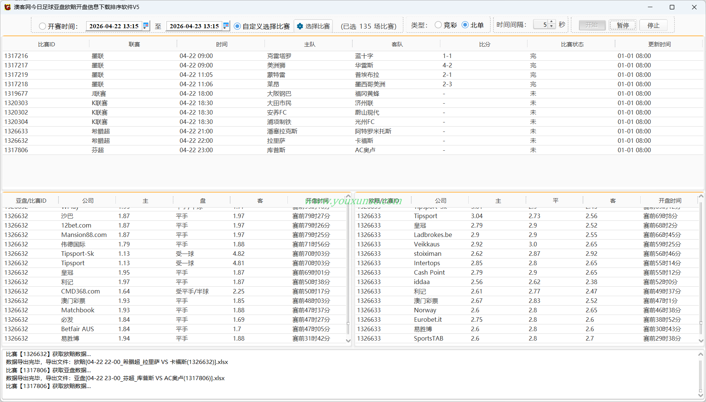Sort matches by 比赛状态 column header
Viewport: 706px width, 402px height.
click(572, 44)
